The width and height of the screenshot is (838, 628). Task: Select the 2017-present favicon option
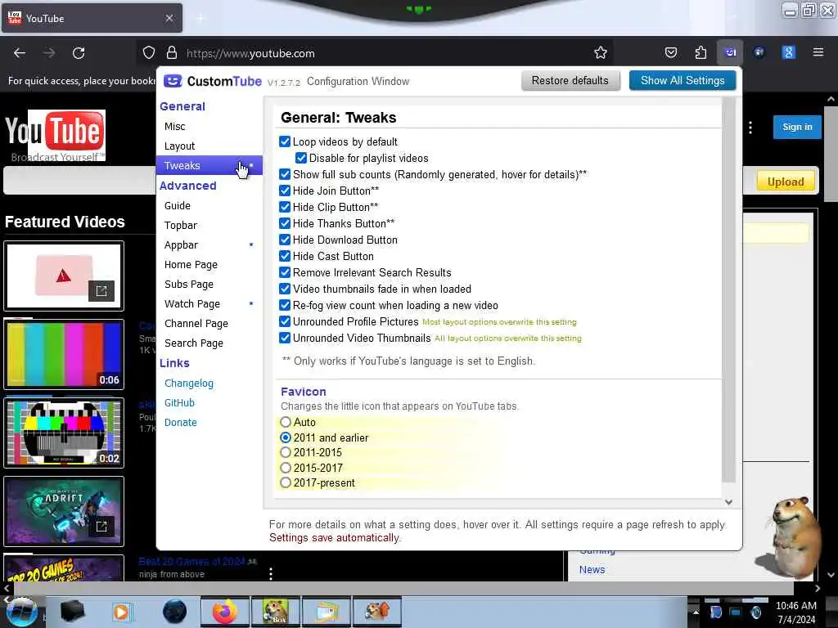pyautogui.click(x=286, y=482)
